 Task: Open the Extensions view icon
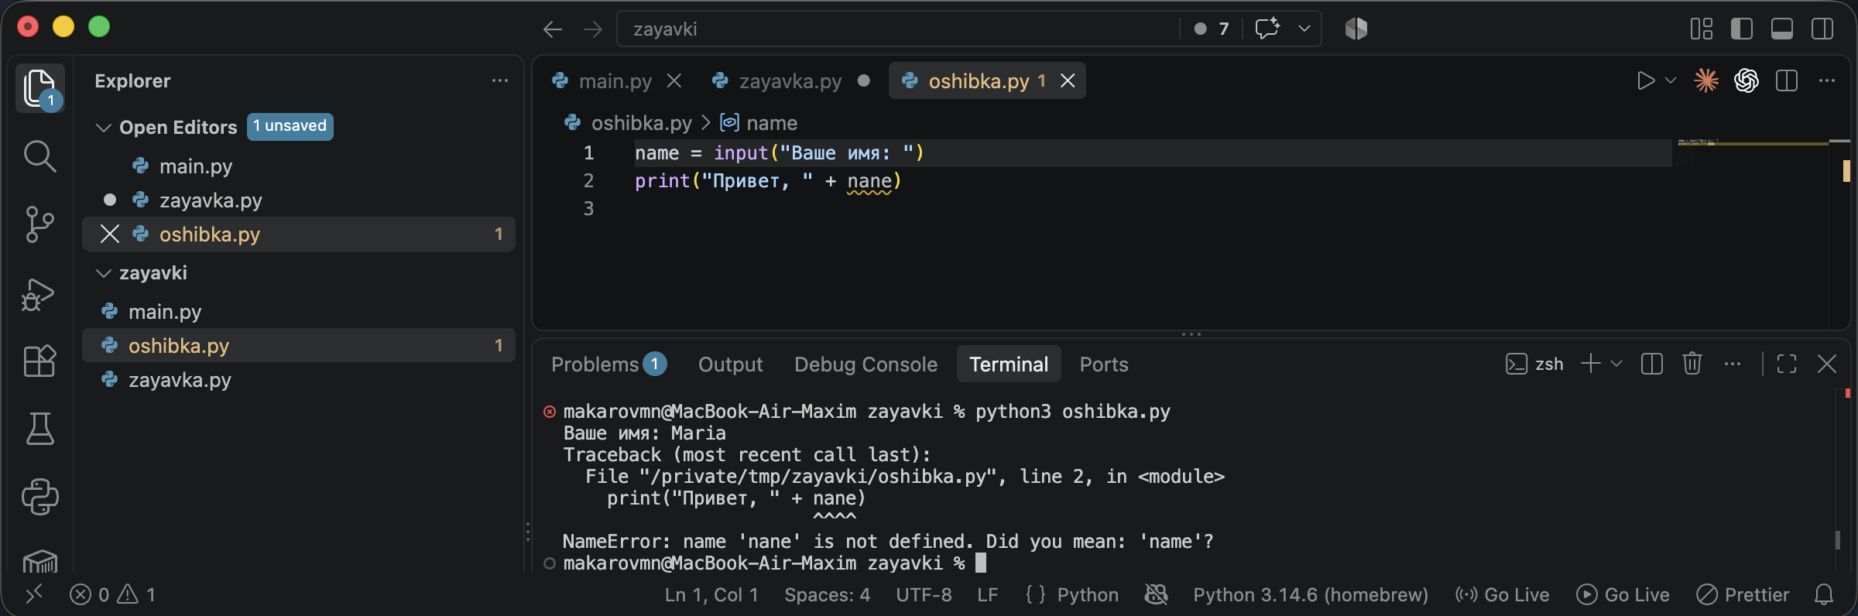point(40,361)
